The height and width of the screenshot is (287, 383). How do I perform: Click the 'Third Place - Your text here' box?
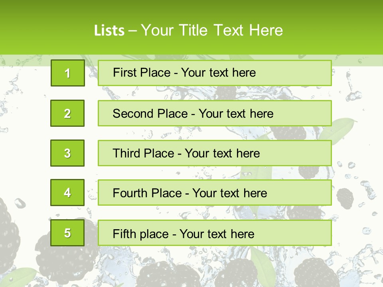click(x=215, y=153)
